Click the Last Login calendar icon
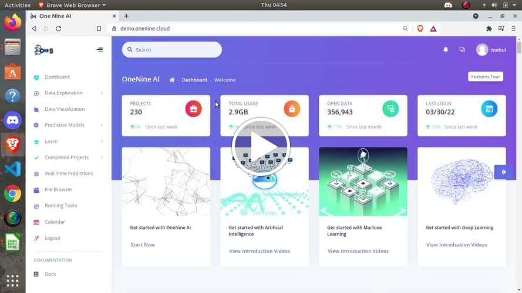The image size is (522, 293). coord(489,109)
